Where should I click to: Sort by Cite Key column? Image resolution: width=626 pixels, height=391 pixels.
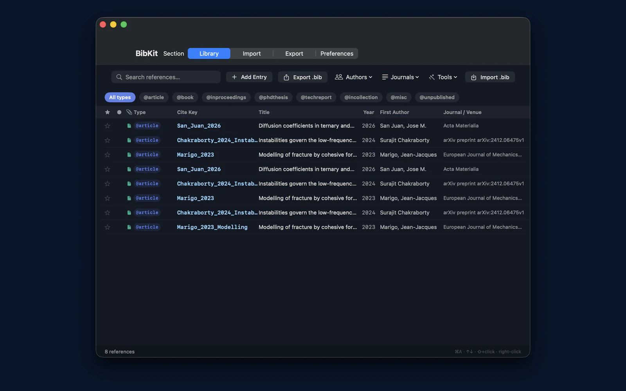(187, 112)
